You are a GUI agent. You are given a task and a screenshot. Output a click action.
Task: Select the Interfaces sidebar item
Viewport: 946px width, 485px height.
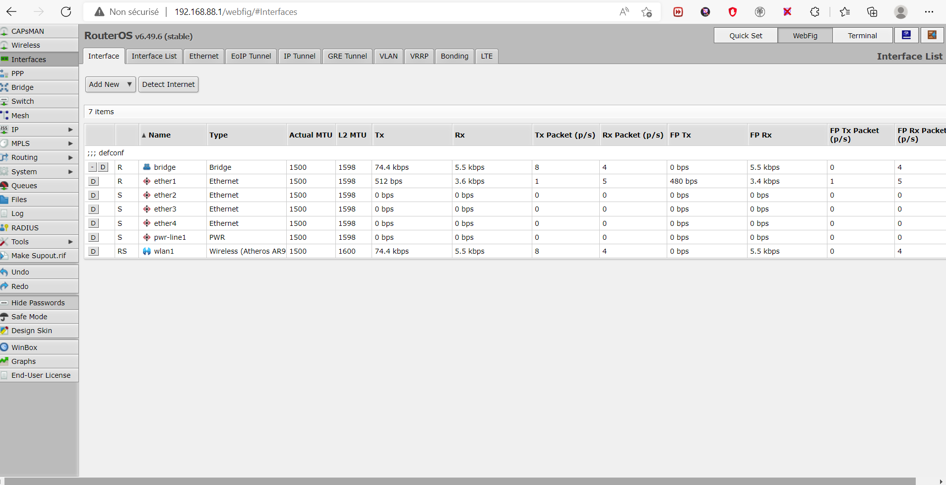point(39,60)
